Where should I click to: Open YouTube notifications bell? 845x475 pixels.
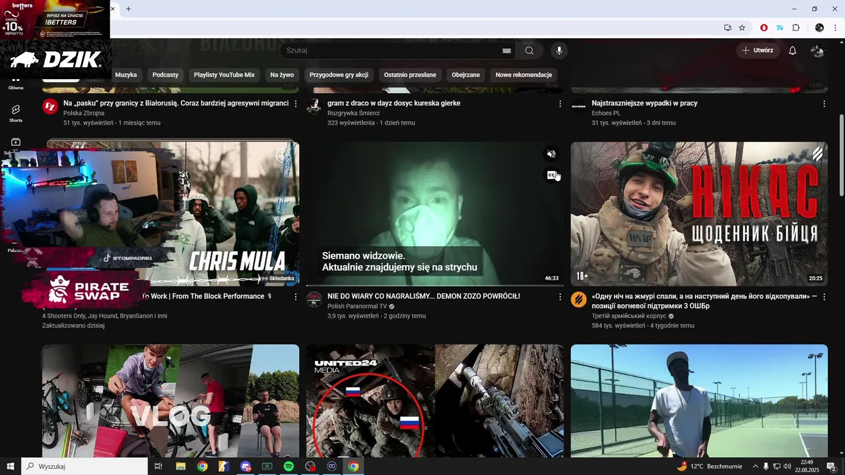click(793, 50)
